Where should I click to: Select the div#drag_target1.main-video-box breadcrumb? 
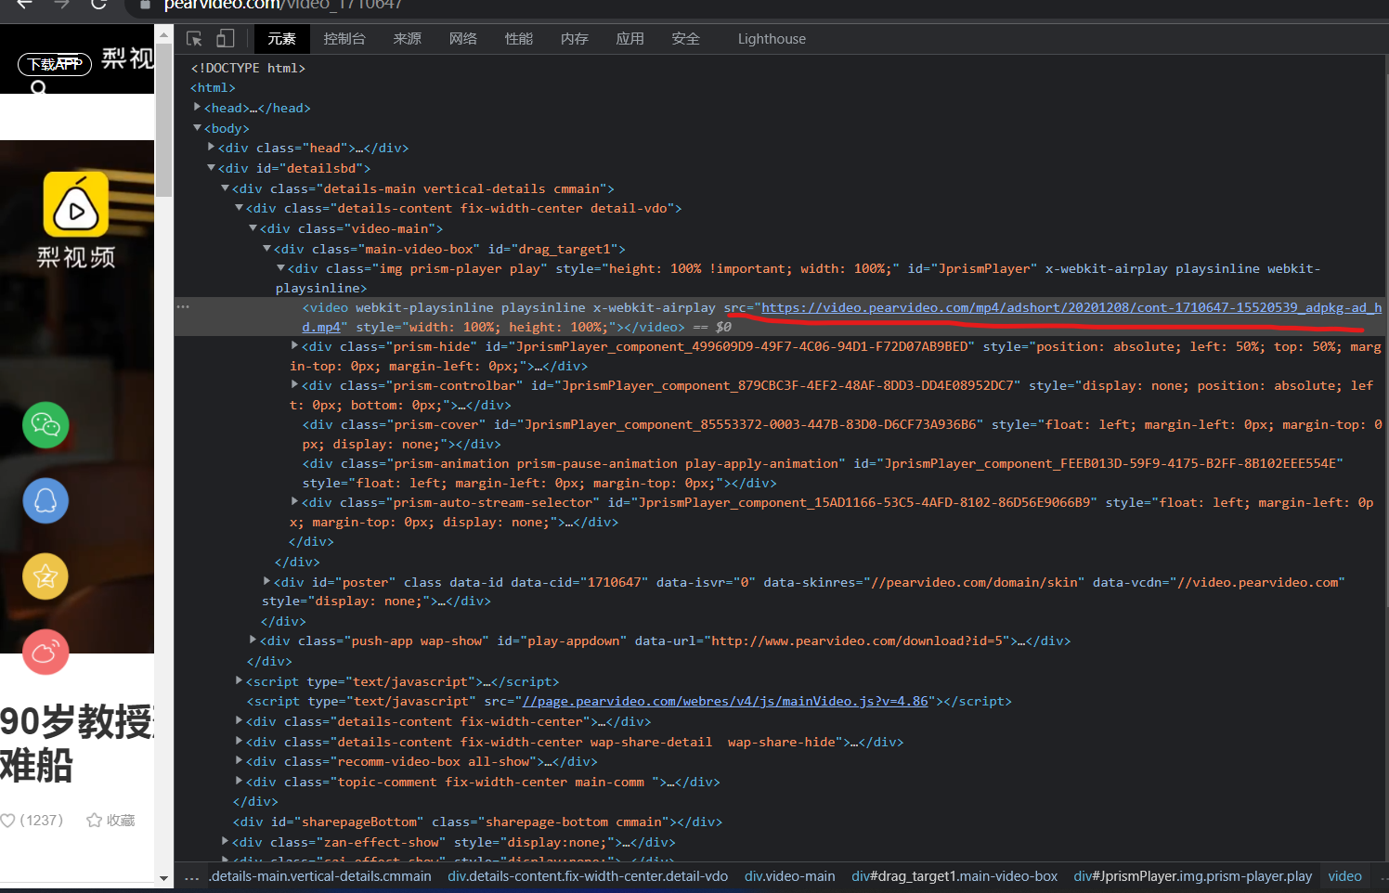(954, 876)
